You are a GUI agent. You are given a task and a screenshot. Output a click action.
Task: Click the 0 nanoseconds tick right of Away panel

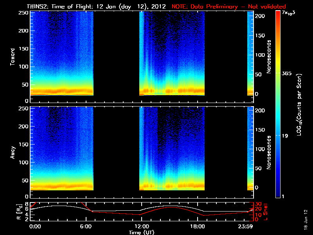click(257, 188)
